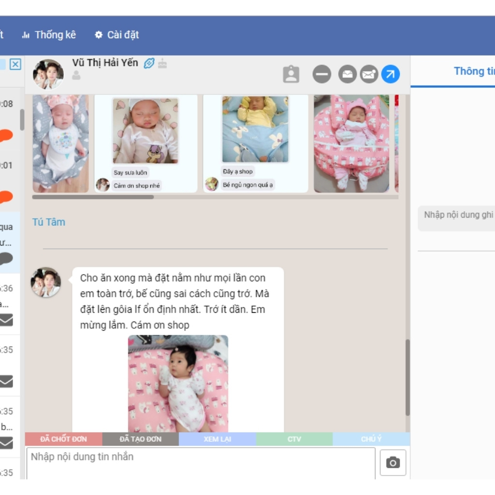Click the camera icon to attach a photo
Image resolution: width=495 pixels, height=495 pixels.
[x=393, y=463]
